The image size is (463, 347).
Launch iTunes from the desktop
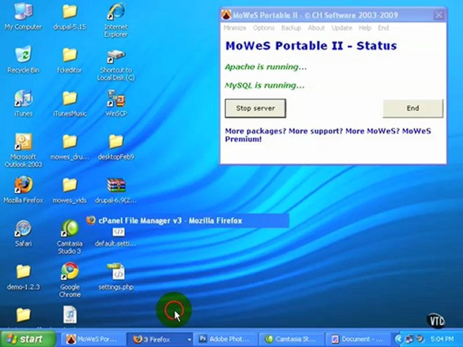(23, 103)
